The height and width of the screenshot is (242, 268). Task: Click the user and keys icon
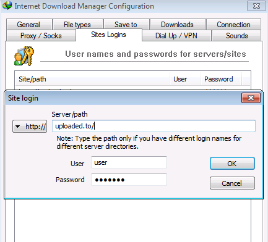point(24,56)
